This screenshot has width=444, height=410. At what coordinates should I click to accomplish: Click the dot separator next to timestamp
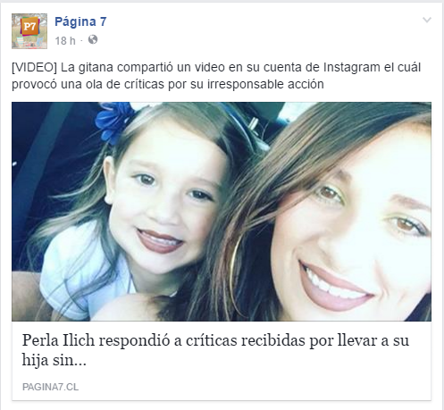pyautogui.click(x=81, y=40)
